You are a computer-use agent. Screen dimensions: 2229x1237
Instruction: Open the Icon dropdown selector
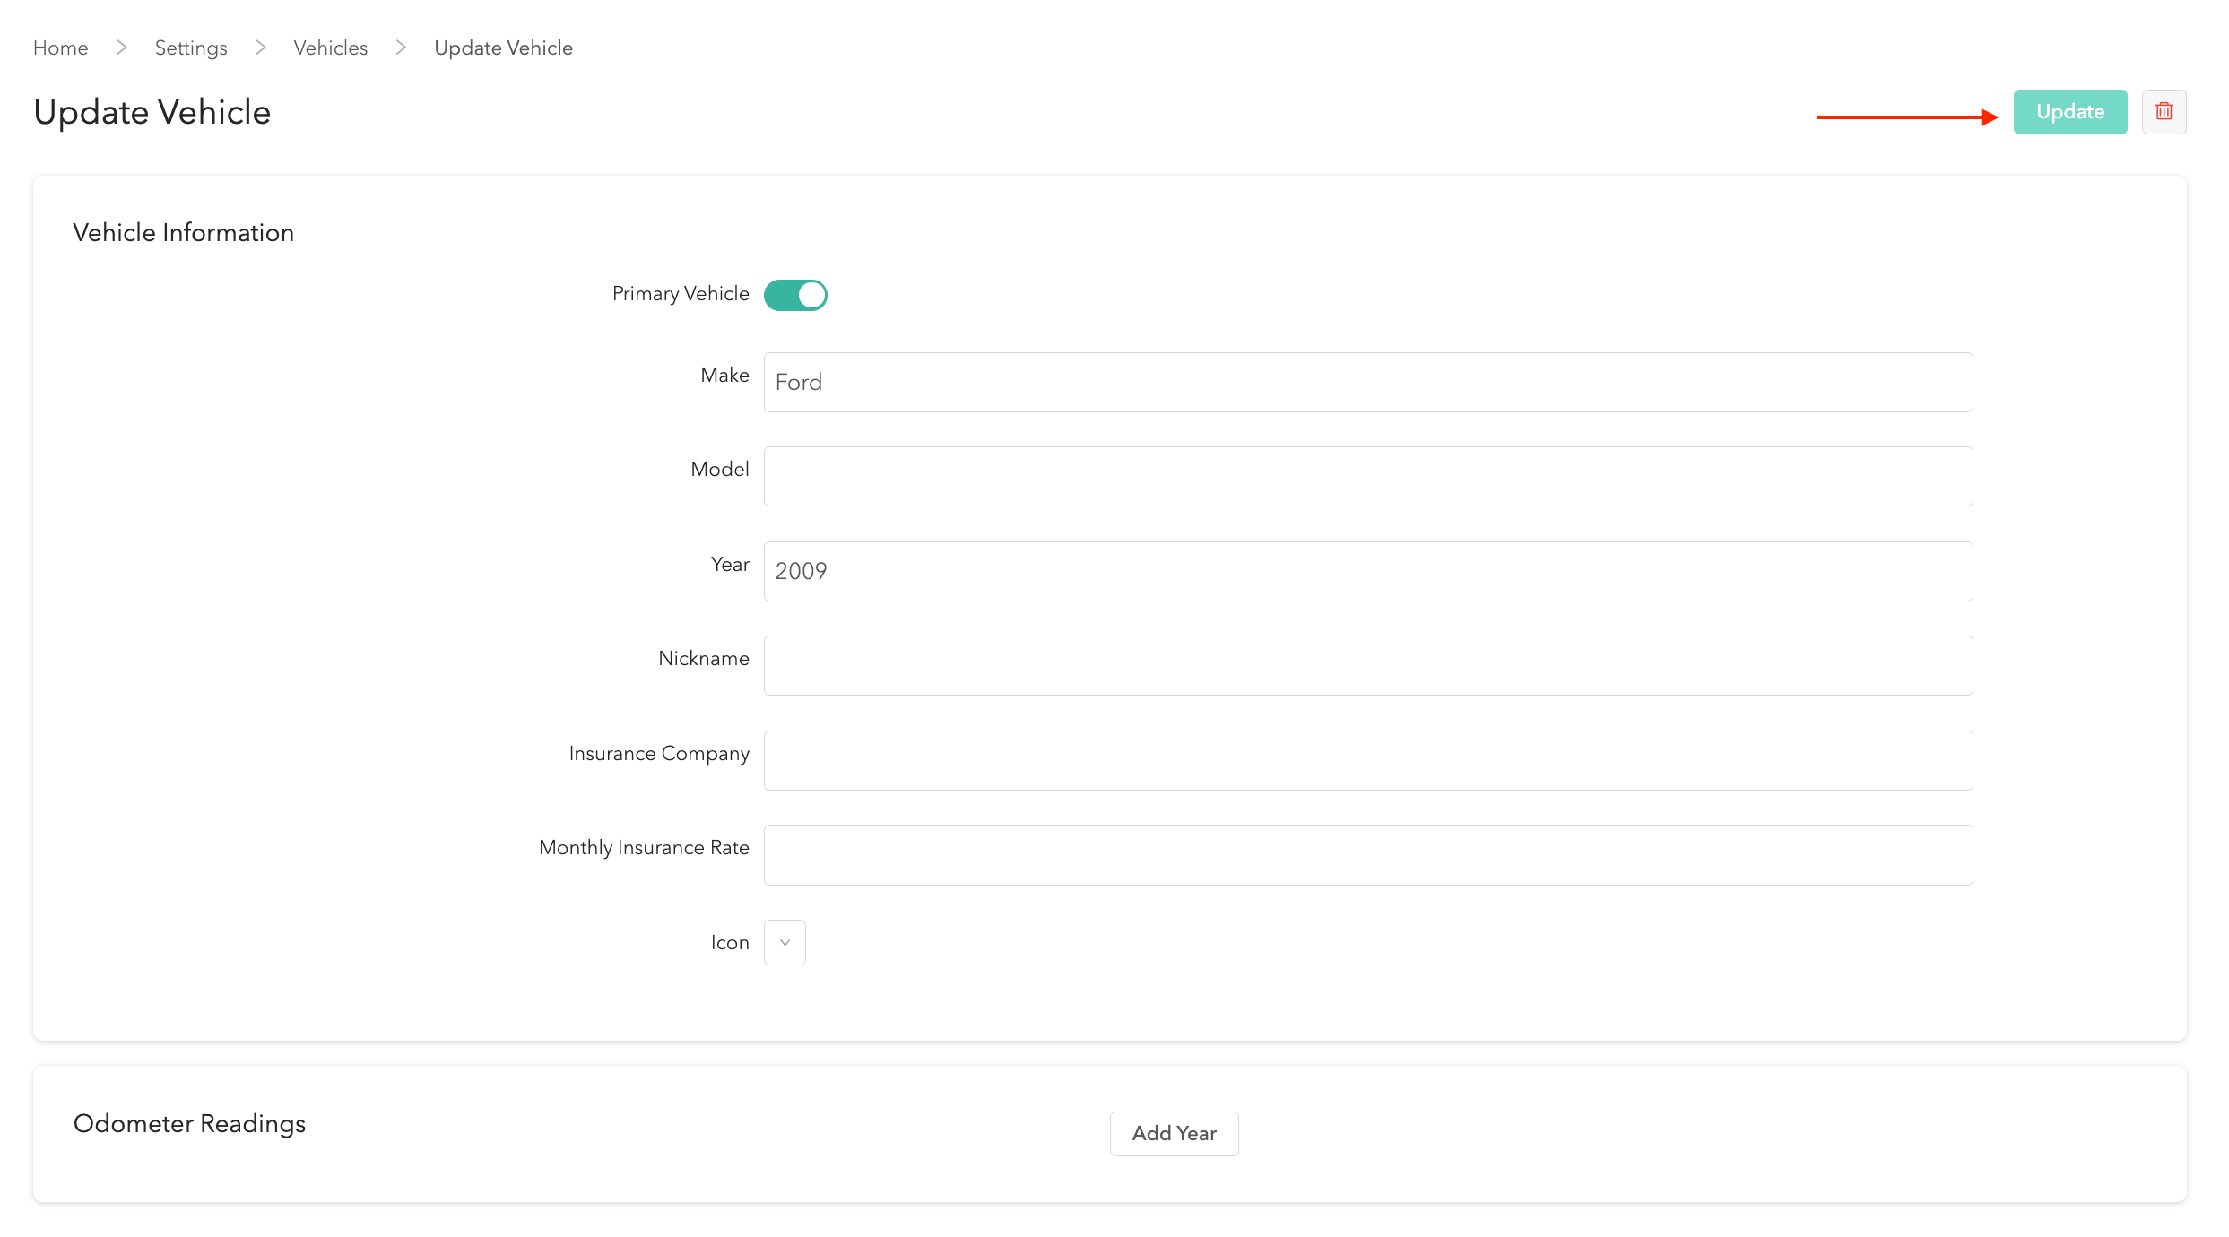[785, 942]
